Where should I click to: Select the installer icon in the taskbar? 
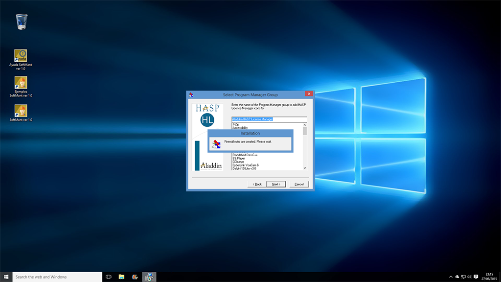pyautogui.click(x=149, y=277)
